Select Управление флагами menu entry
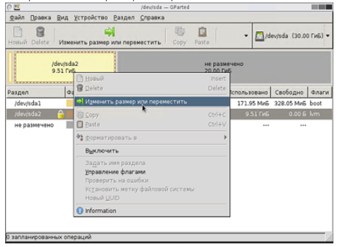341x247 pixels. [116, 172]
